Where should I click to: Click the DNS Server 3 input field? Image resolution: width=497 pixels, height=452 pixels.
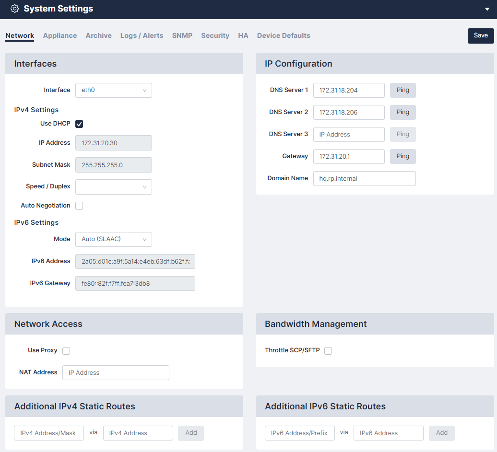349,134
